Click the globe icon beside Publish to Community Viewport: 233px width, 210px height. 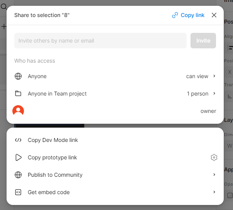18,175
